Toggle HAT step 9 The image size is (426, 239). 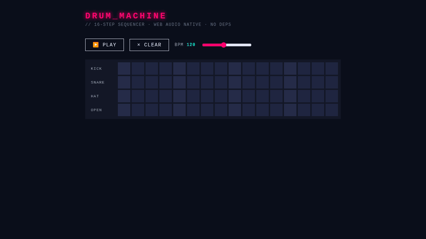(x=235, y=96)
